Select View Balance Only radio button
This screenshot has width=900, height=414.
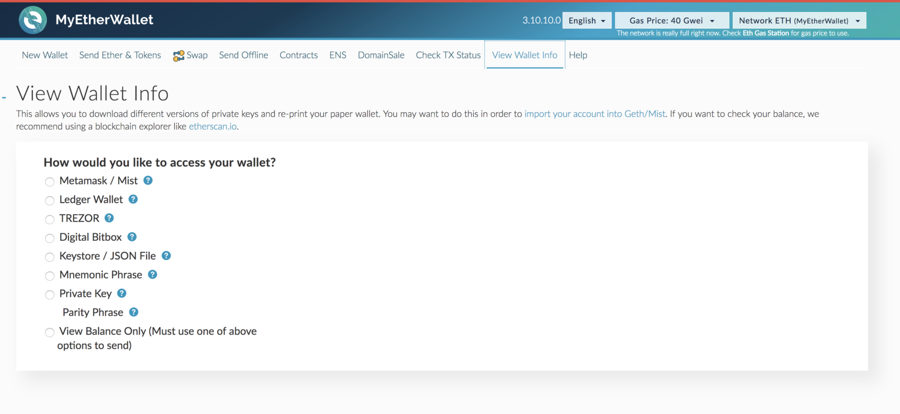[49, 333]
